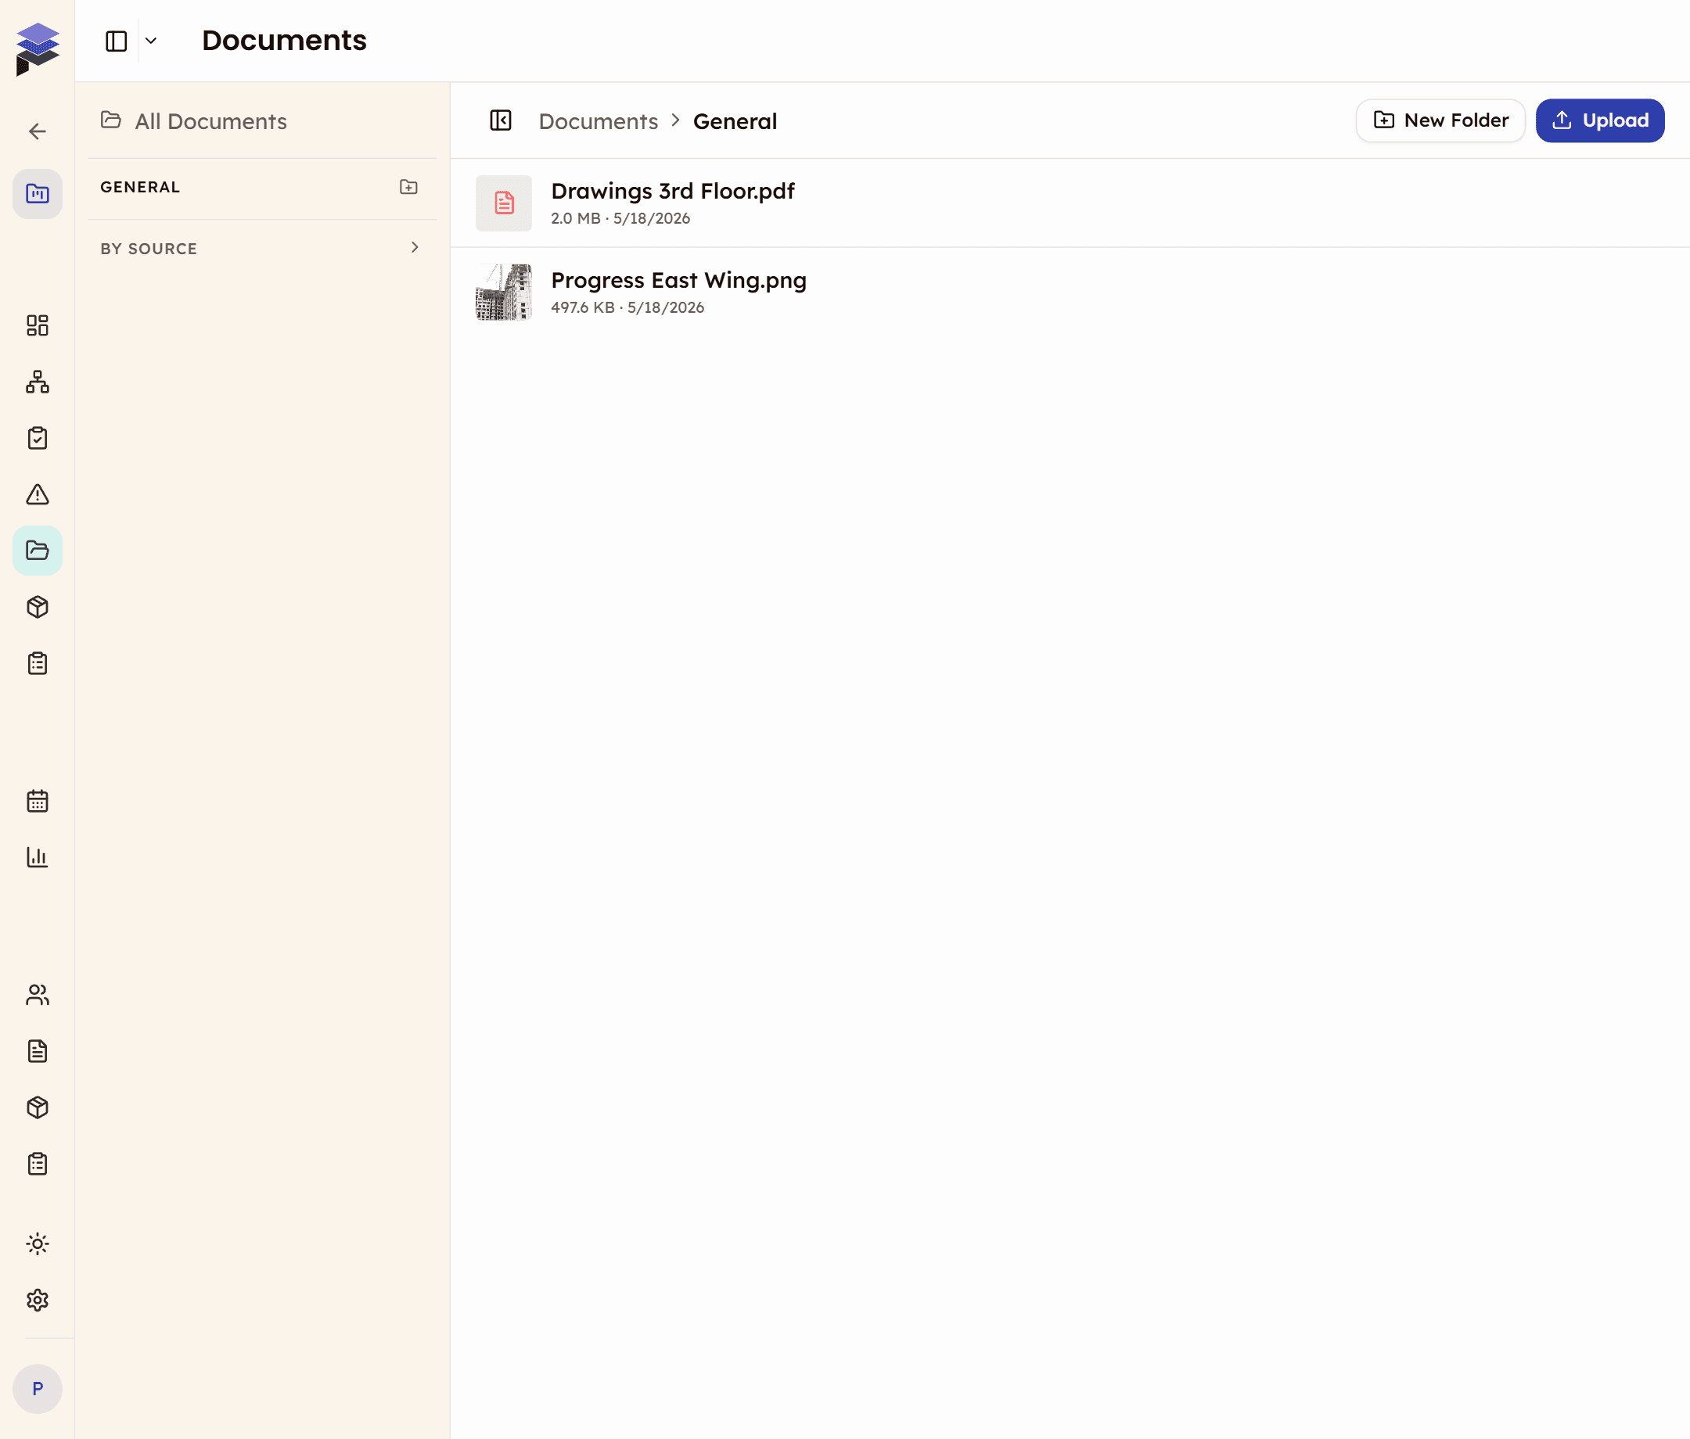Toggle light theme with the sun icon
This screenshot has height=1439, width=1690.
38,1243
